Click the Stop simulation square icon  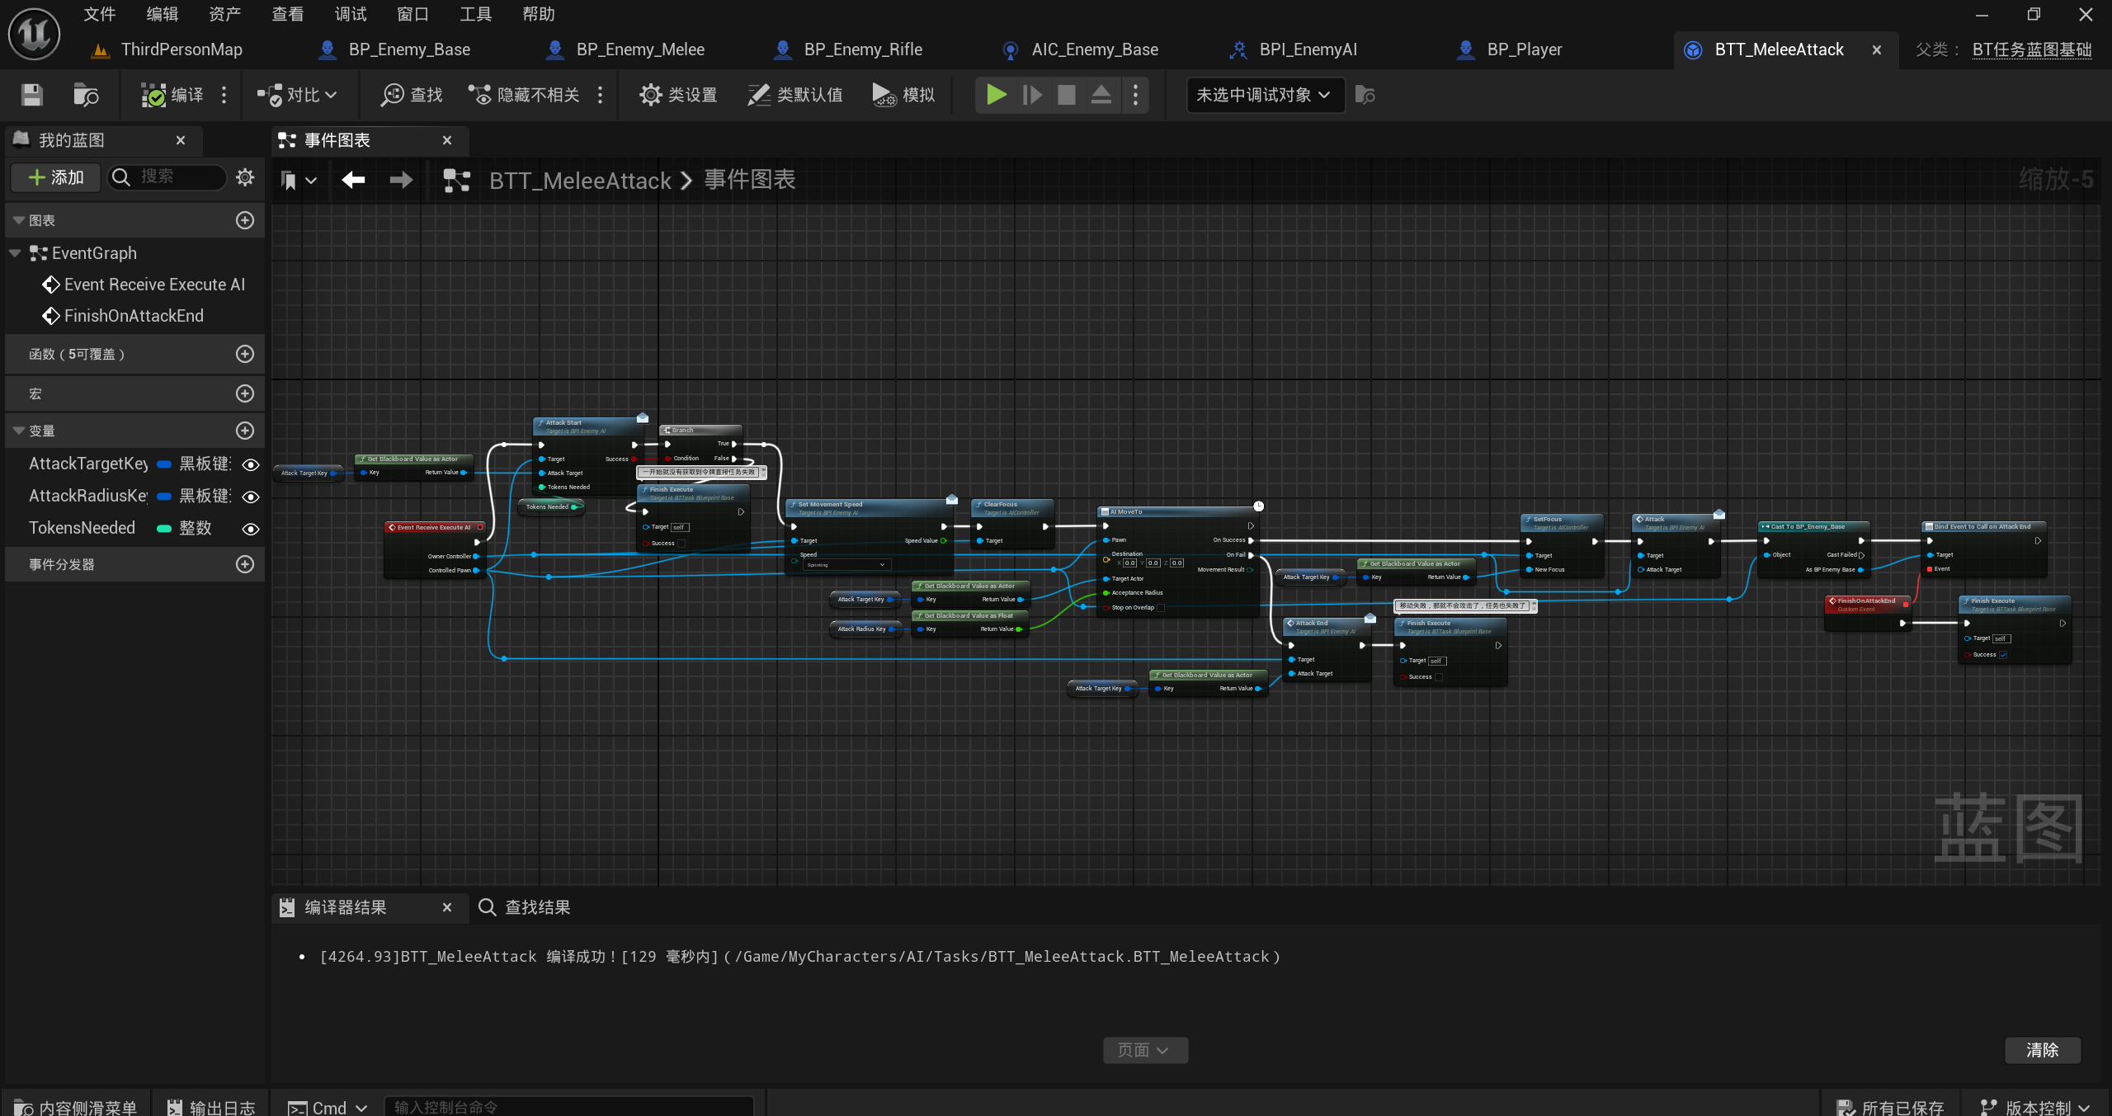(x=1066, y=95)
